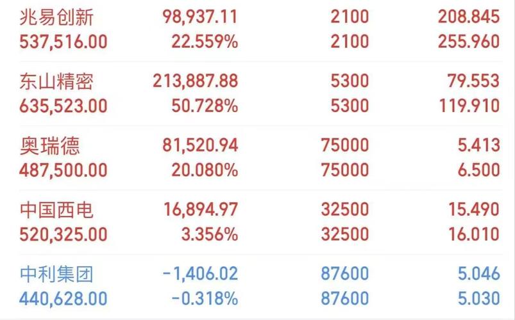This screenshot has width=515, height=320.
Task: Open the 中利集团 losing position
Action: tap(261, 286)
